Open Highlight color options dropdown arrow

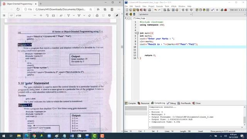click(x=84, y=15)
